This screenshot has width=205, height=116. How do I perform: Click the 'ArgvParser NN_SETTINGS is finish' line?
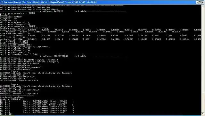point(63,56)
